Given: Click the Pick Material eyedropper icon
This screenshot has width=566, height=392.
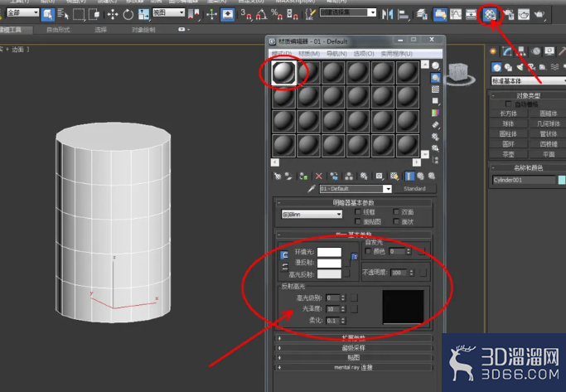Looking at the screenshot, I should point(311,189).
